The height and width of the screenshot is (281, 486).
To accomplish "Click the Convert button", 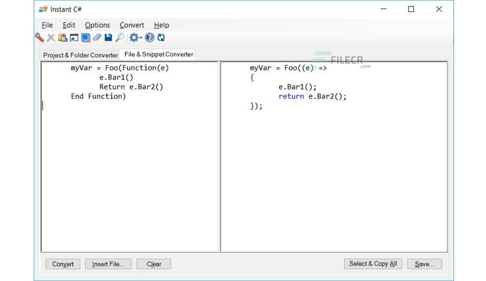I will [63, 264].
